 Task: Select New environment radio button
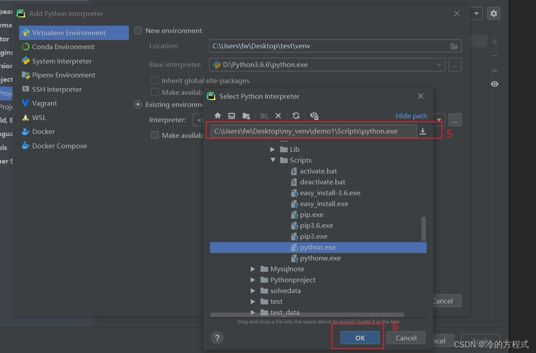pos(138,30)
